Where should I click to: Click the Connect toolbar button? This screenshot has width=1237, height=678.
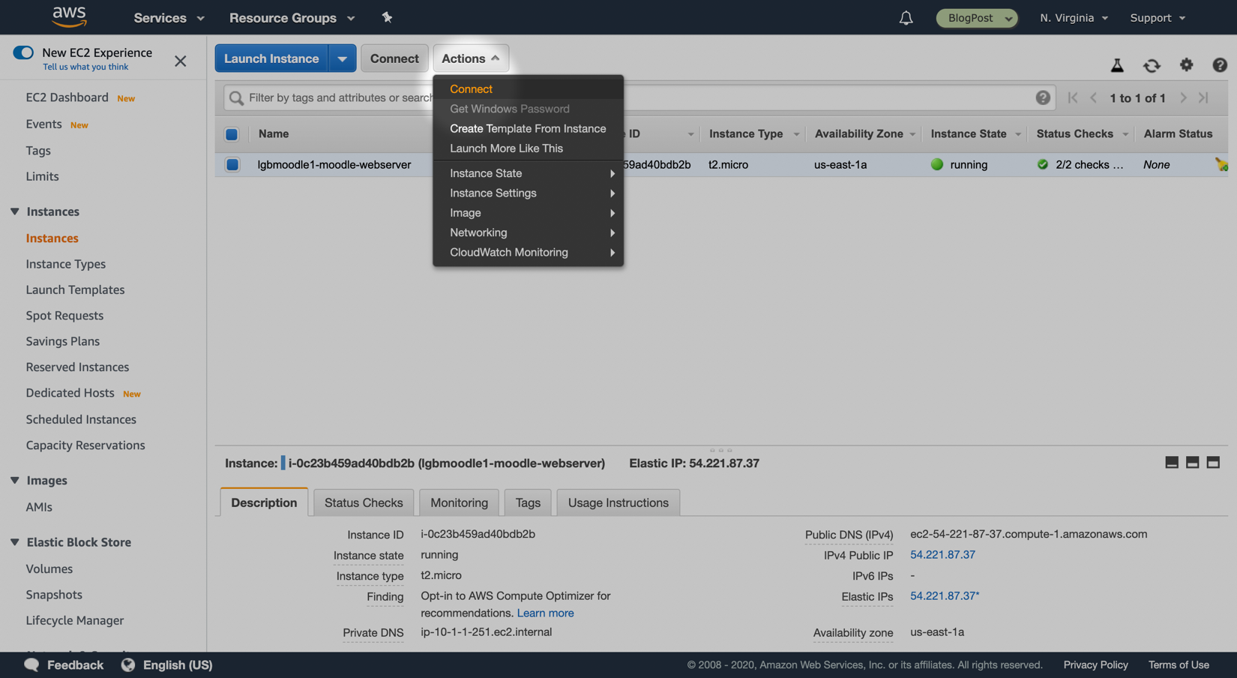tap(394, 58)
